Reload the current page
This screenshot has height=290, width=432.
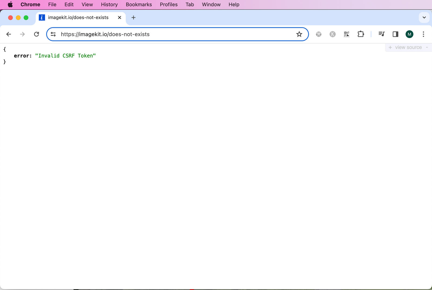tap(36, 34)
